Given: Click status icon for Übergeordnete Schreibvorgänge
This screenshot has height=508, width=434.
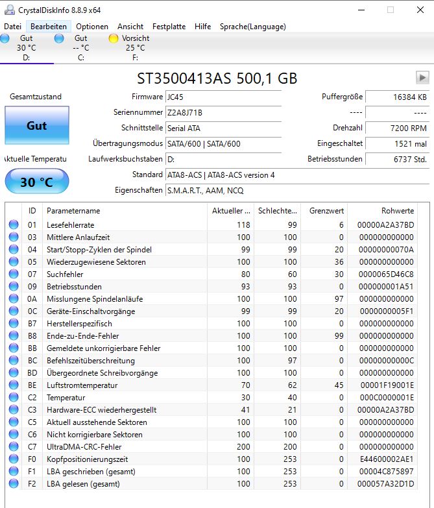Looking at the screenshot, I should point(14,372).
